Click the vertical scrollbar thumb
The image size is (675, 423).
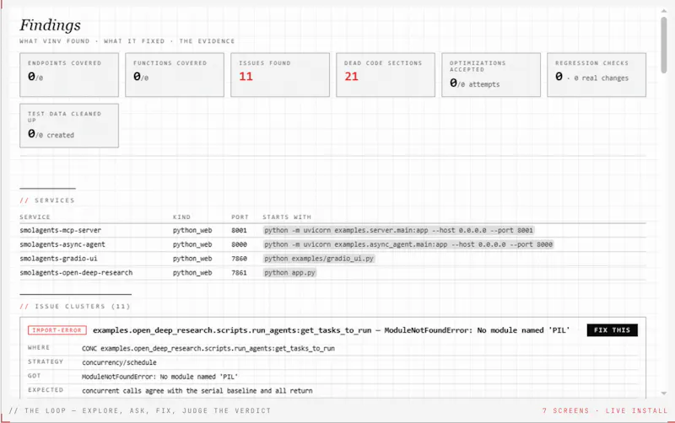click(x=664, y=45)
